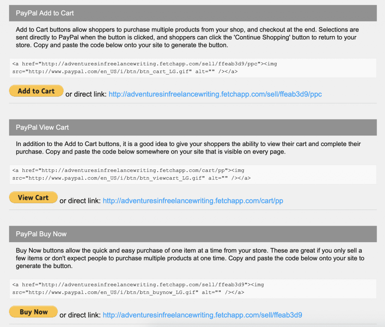Click the yellow Add to Cart button
The image size is (385, 327).
click(x=36, y=91)
